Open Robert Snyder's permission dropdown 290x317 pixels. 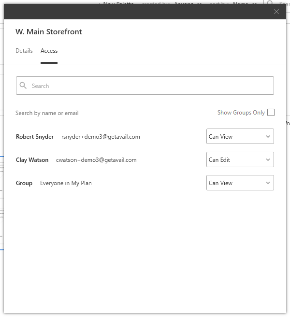(240, 137)
